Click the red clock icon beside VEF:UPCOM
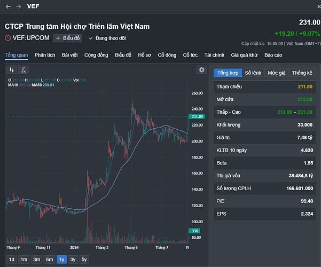Screen dimensions: 321x267 [x=8, y=38]
